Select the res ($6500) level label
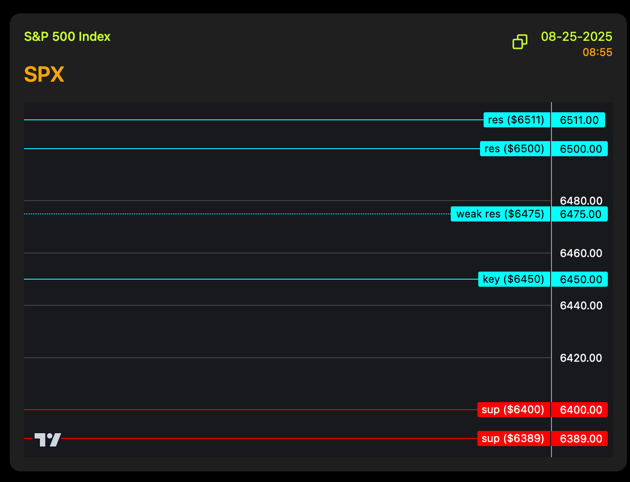 pyautogui.click(x=515, y=149)
